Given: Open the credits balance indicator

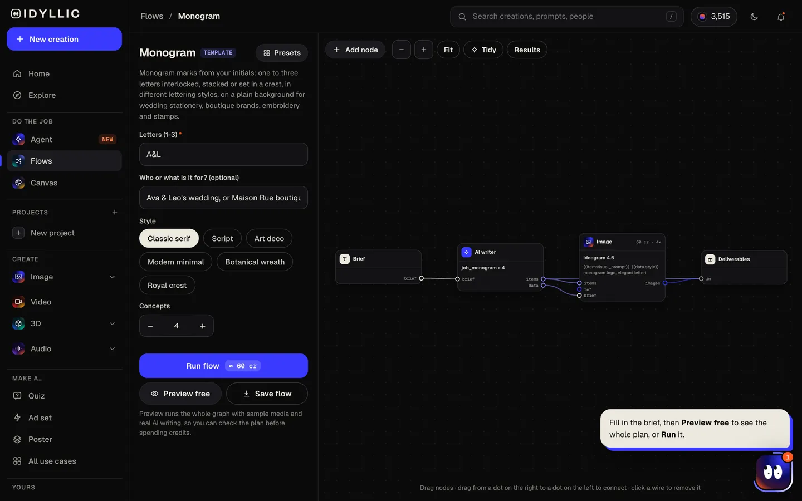Looking at the screenshot, I should tap(714, 17).
